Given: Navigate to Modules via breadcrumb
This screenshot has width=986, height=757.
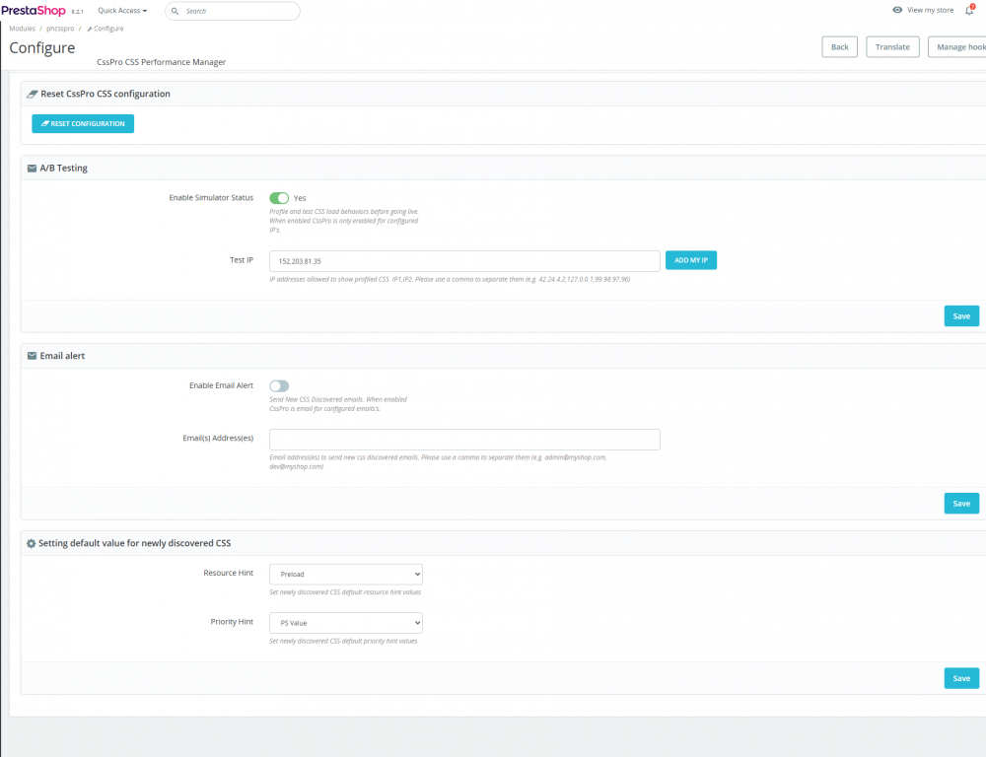Looking at the screenshot, I should click(x=21, y=28).
